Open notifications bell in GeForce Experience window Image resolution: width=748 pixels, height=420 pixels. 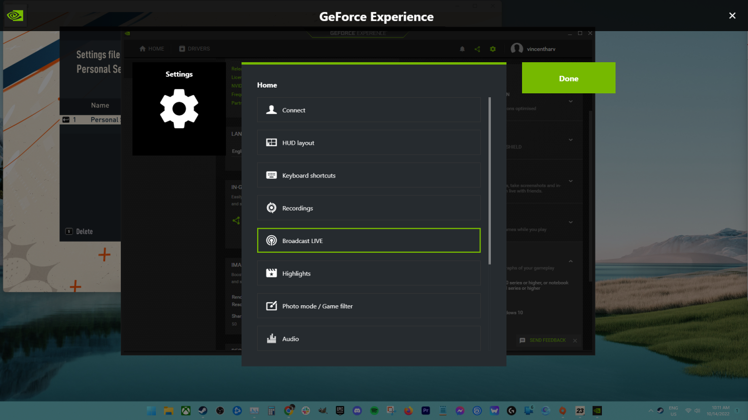pyautogui.click(x=462, y=49)
